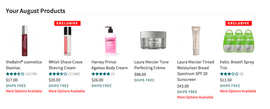Click Whish Shaving Cream star rating
Image resolution: width=270 pixels, height=109 pixels.
pyautogui.click(x=58, y=74)
